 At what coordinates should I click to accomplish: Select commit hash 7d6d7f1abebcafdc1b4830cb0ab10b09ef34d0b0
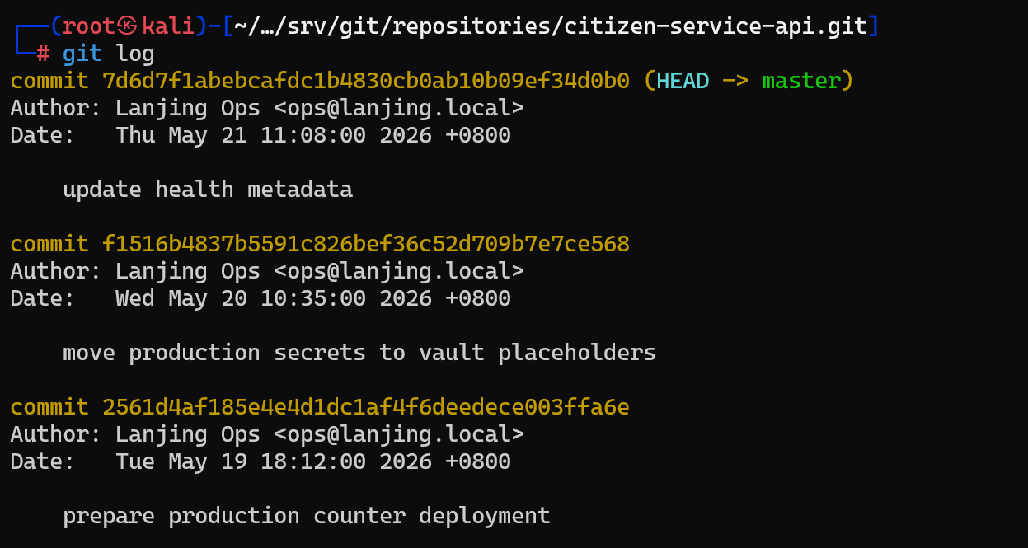(366, 81)
